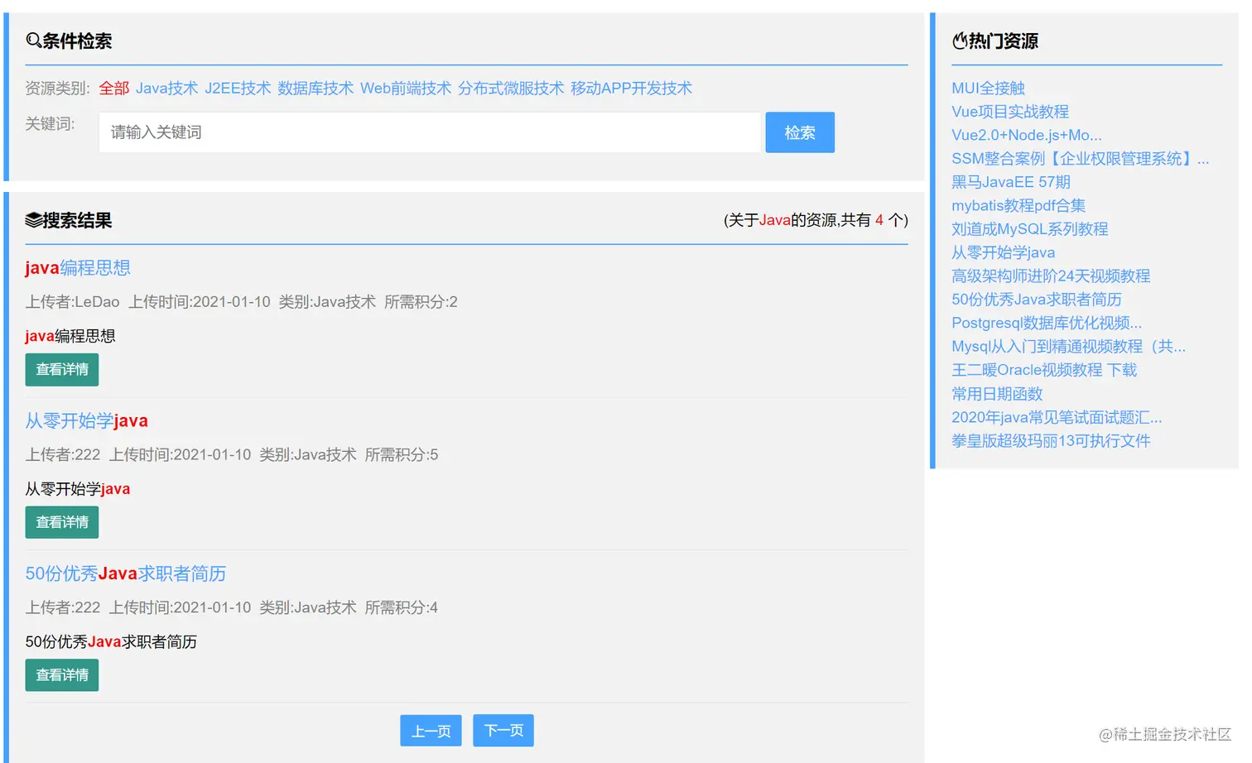Click the 50份优秀Java求职者简历 description text
1252x763 pixels.
tap(111, 642)
